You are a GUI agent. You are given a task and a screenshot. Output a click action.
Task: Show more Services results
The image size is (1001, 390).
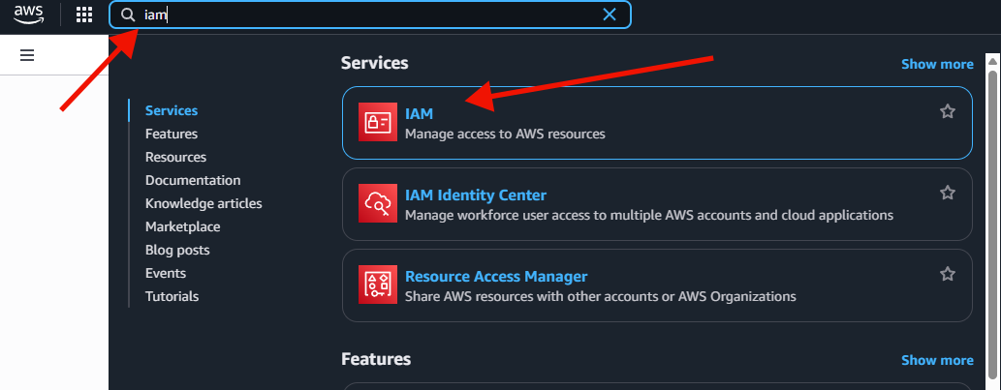pyautogui.click(x=937, y=64)
